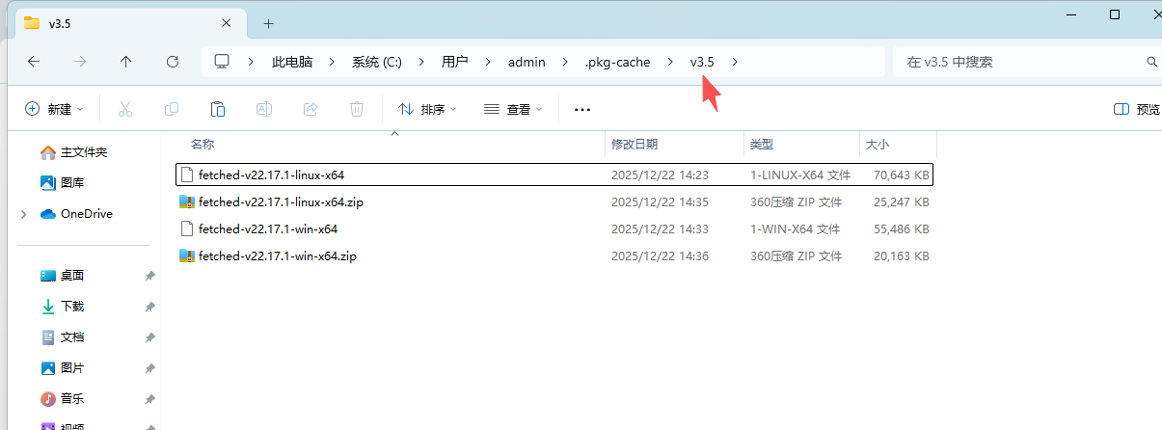Toggle the 预览 preview pane

point(1137,109)
